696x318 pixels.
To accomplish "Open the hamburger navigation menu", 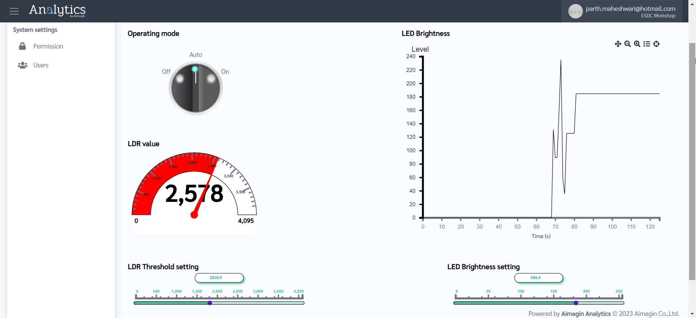I will (14, 11).
